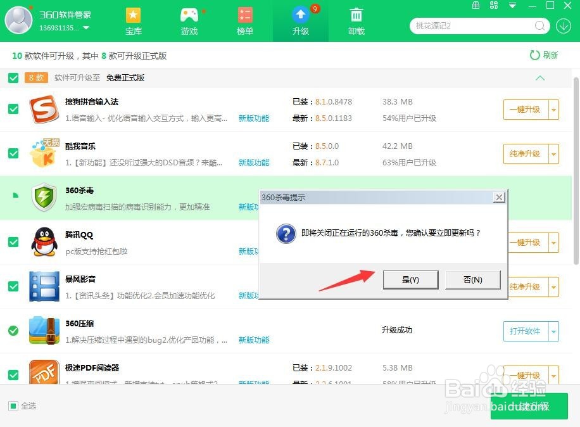Toggle the 8款 group checkbox
The width and height of the screenshot is (580, 427).
click(x=13, y=78)
